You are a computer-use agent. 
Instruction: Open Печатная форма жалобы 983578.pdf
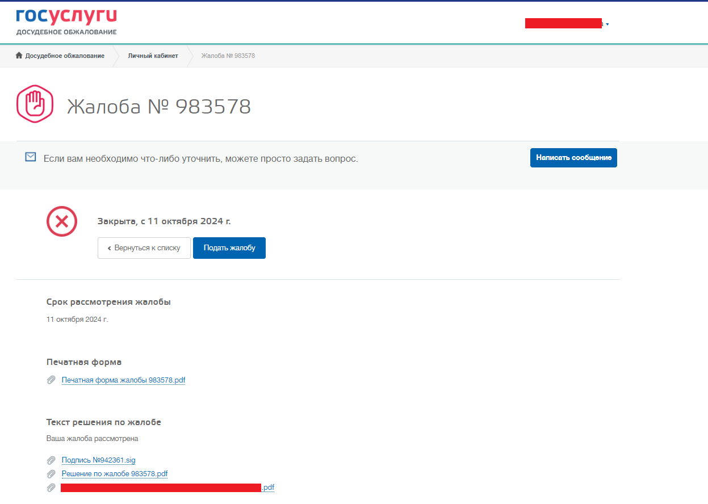[x=123, y=380]
